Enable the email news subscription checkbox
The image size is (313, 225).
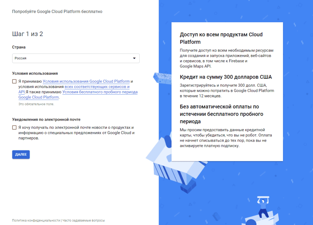point(14,128)
